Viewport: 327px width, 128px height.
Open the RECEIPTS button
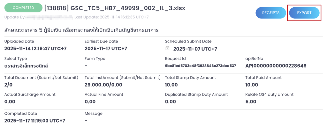[270, 13]
